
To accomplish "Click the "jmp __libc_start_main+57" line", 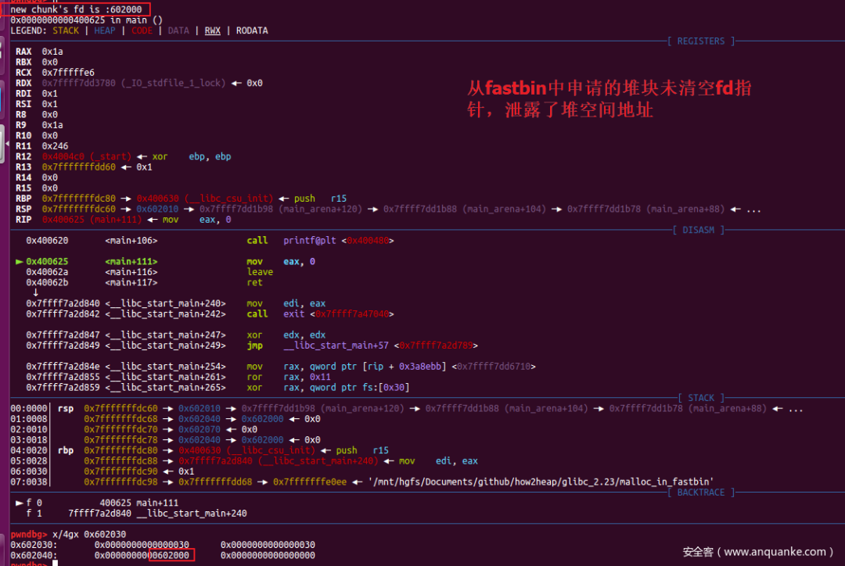I will pos(362,346).
